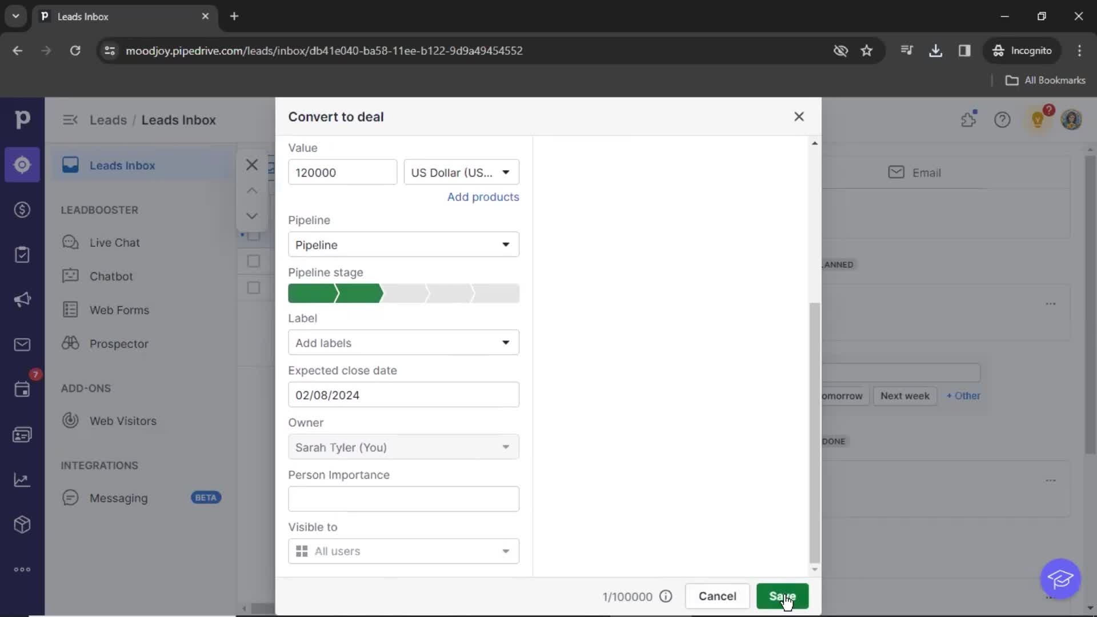
Task: Click the Save button to confirm
Action: tap(783, 596)
